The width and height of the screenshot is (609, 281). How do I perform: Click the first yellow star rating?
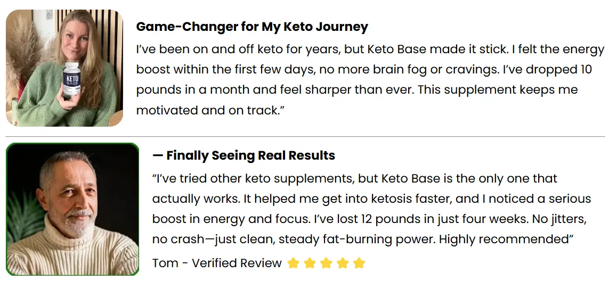coord(293,263)
